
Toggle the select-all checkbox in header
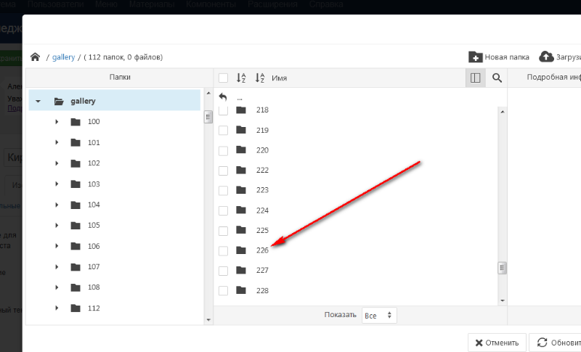224,78
